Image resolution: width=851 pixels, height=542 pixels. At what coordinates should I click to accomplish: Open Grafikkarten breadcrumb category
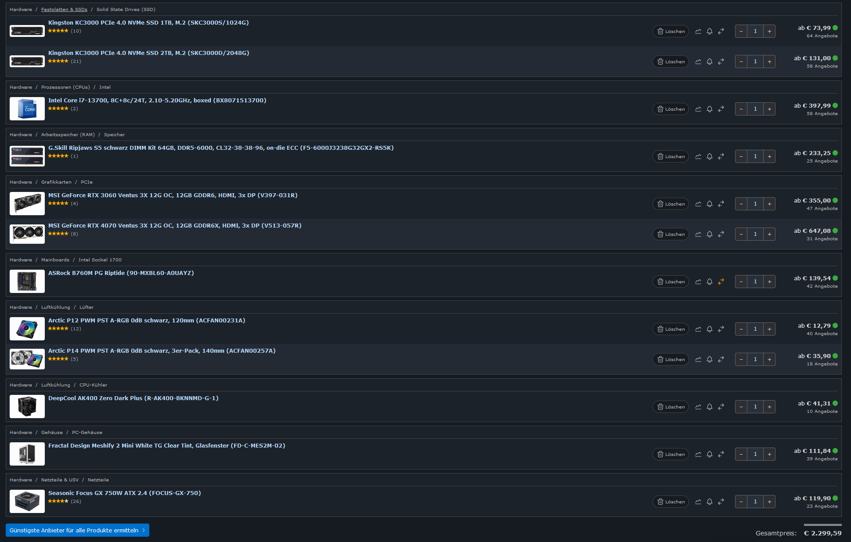point(56,182)
